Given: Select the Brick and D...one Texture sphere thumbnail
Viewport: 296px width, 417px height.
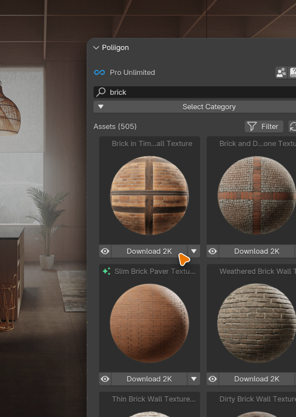Looking at the screenshot, I should 257,195.
